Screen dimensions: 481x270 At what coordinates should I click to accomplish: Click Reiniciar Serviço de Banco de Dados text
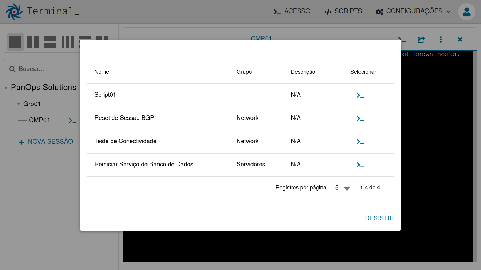click(144, 164)
